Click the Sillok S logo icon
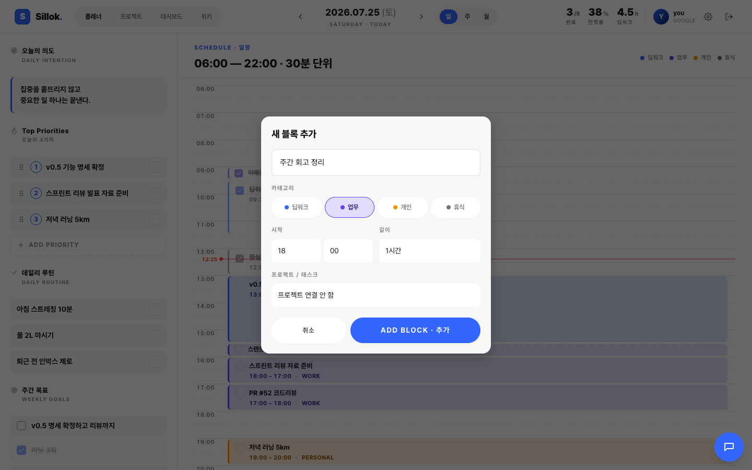752x470 pixels. point(22,17)
